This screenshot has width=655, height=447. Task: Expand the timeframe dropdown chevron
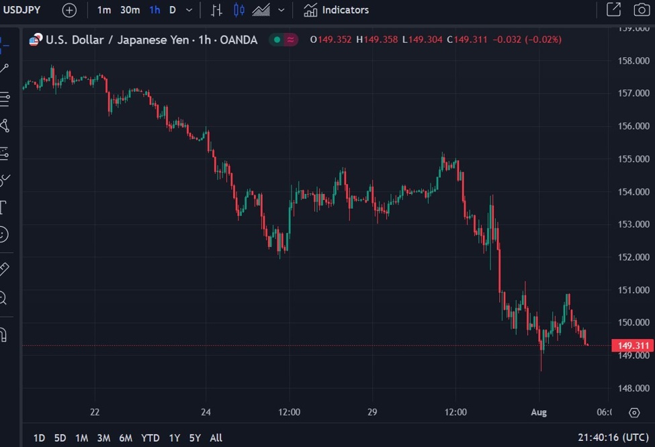[188, 9]
